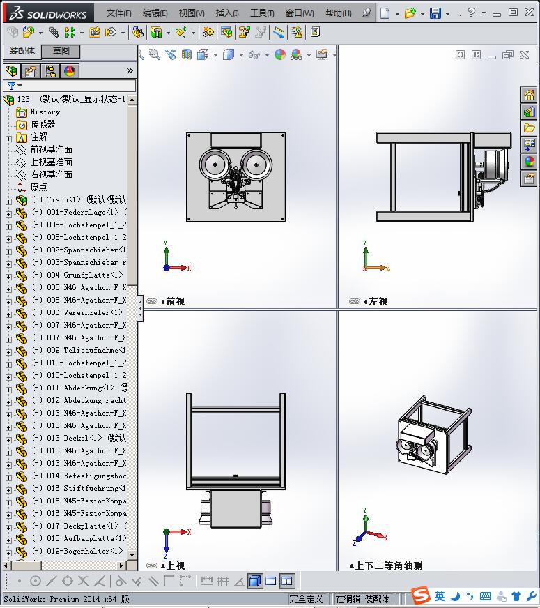Open the 视图(V) menu

click(x=192, y=13)
